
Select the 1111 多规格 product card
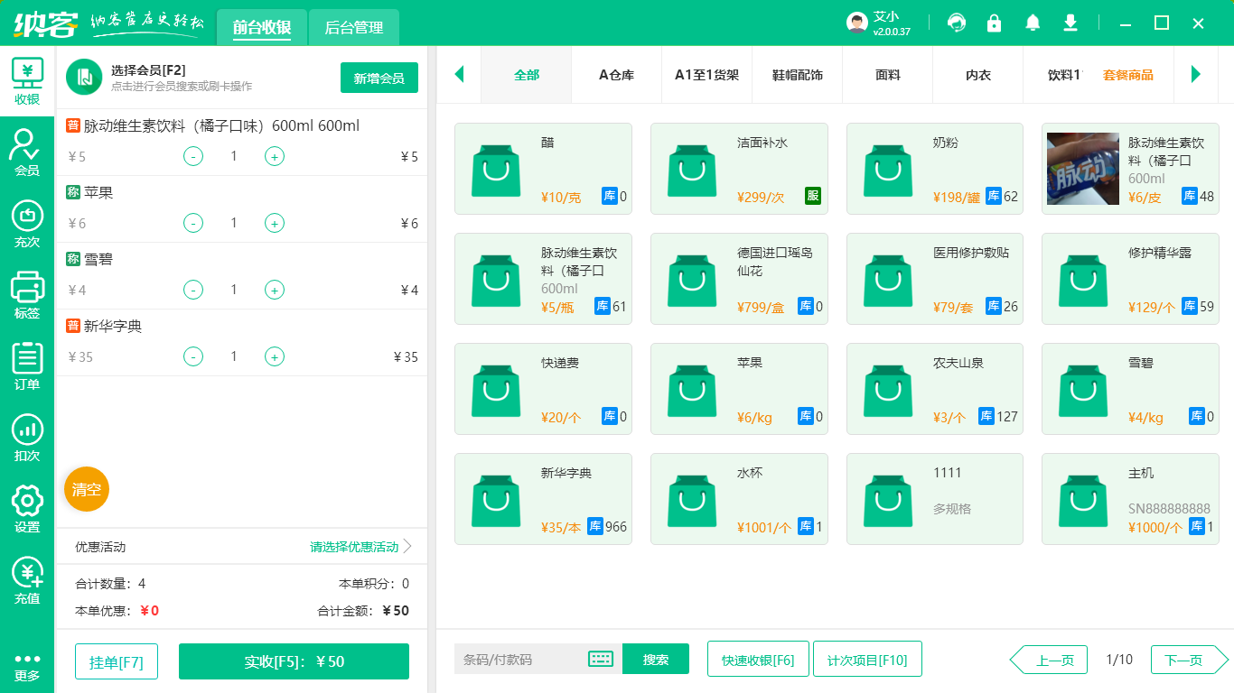click(x=935, y=499)
